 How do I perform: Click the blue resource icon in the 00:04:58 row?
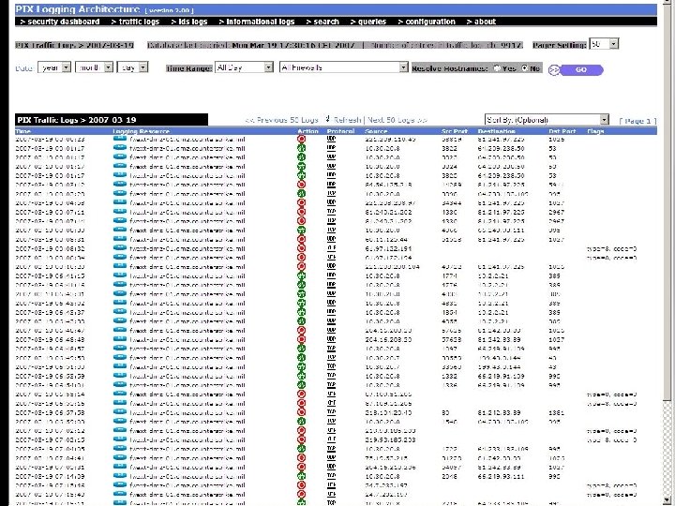pos(120,202)
